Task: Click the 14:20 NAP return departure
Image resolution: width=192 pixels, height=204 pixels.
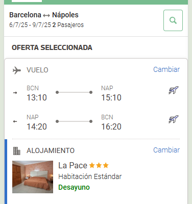Action: coord(37,126)
